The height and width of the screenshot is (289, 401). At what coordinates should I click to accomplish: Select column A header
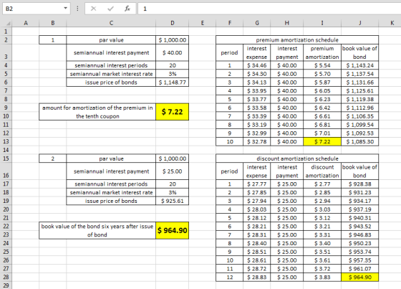point(26,23)
